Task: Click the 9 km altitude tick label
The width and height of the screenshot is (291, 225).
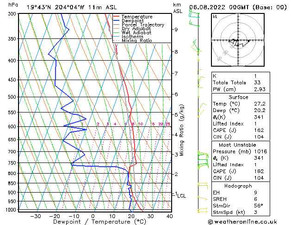Action: click(x=176, y=30)
